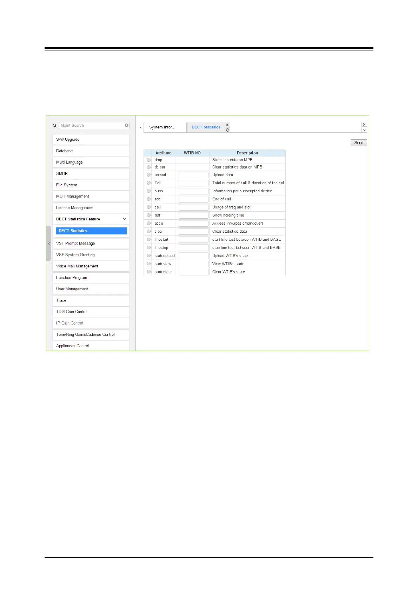
Task: Select the stateclear radio button
Action: click(x=149, y=272)
